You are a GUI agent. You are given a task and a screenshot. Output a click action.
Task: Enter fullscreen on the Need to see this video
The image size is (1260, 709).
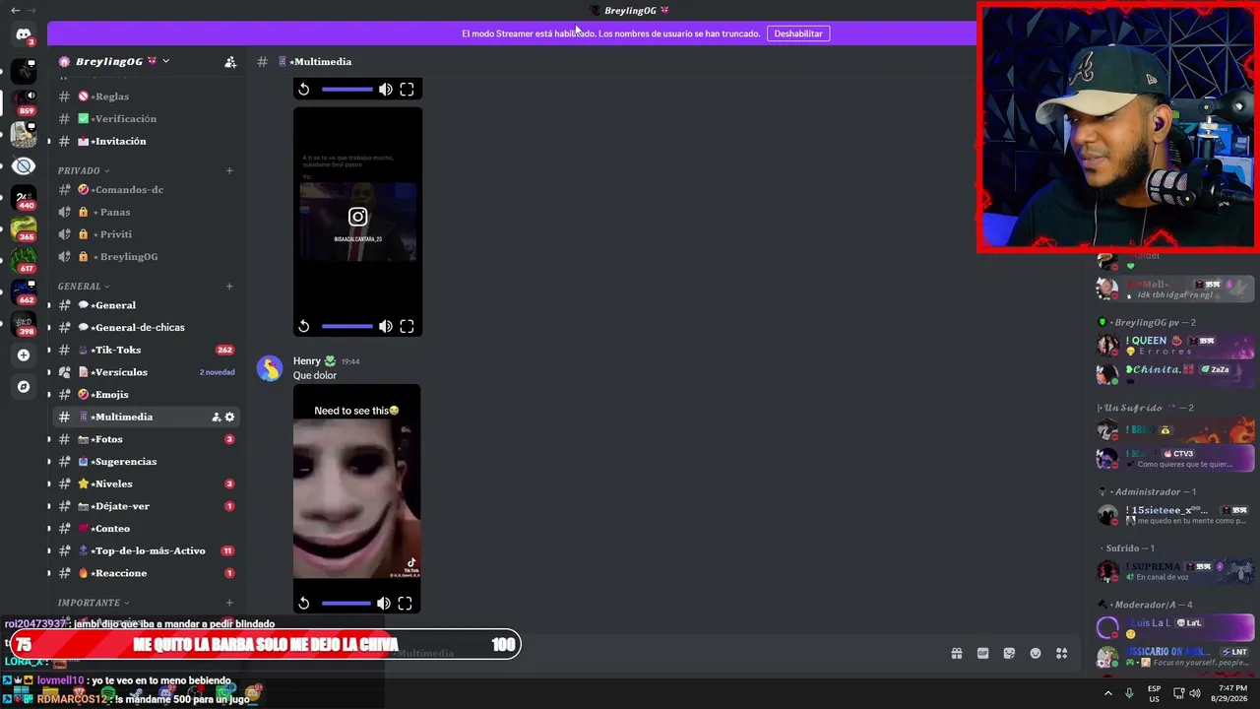coord(405,603)
